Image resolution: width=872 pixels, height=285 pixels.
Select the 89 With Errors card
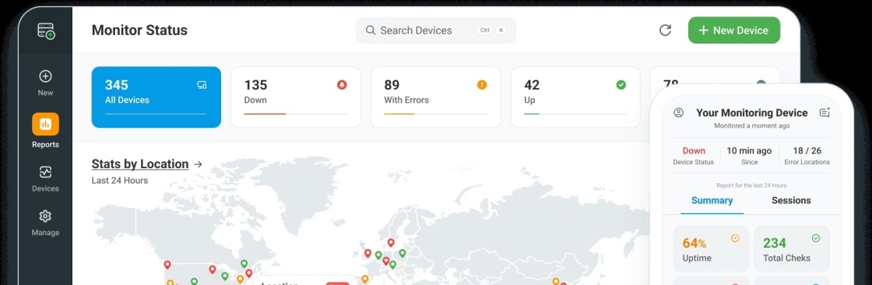436,97
